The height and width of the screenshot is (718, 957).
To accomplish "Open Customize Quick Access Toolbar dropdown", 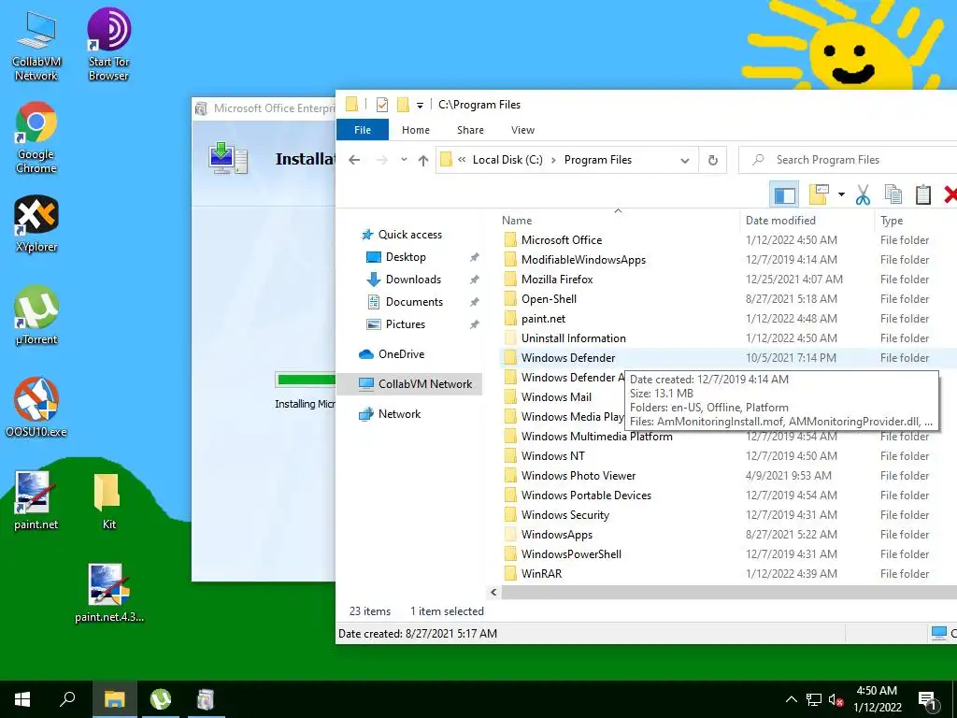I will 420,106.
